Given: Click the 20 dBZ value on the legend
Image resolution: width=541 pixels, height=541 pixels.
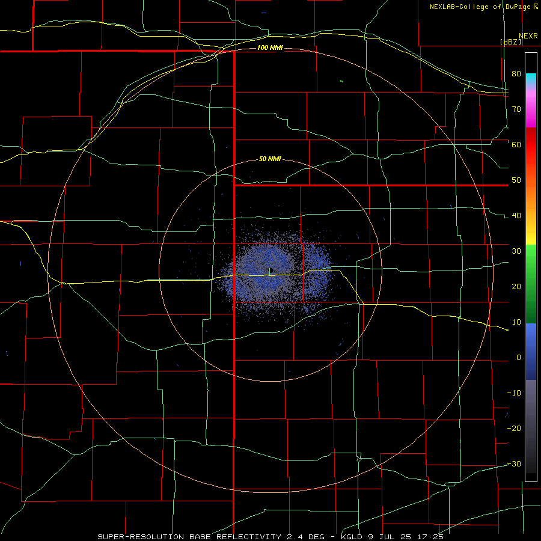Looking at the screenshot, I should point(516,287).
